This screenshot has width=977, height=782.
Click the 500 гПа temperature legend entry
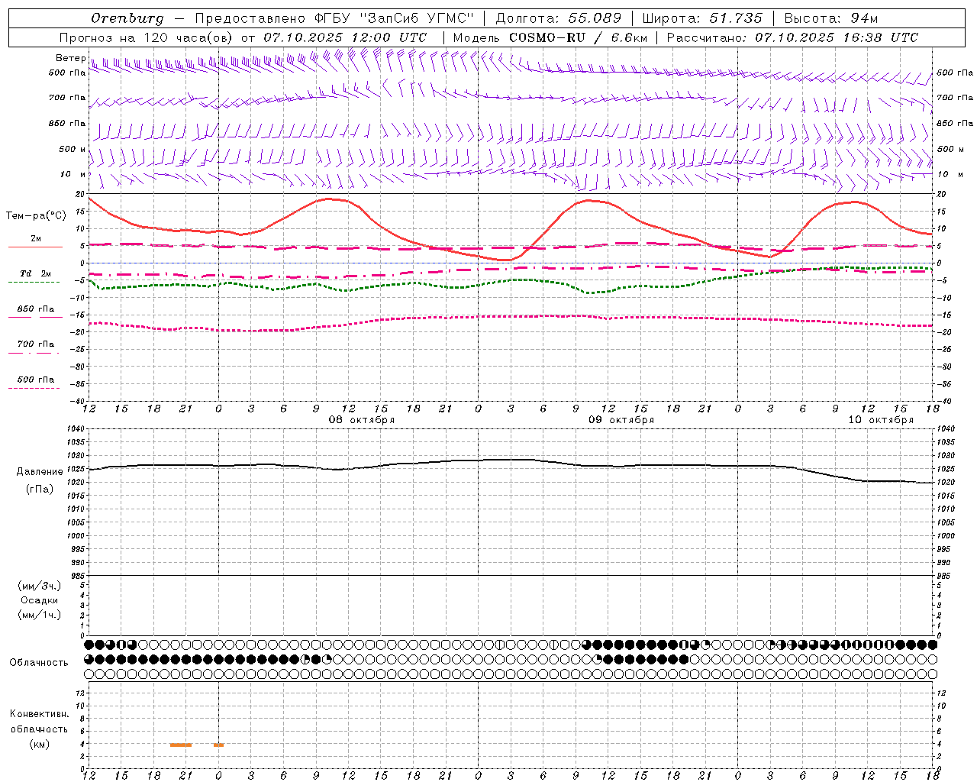coord(36,380)
